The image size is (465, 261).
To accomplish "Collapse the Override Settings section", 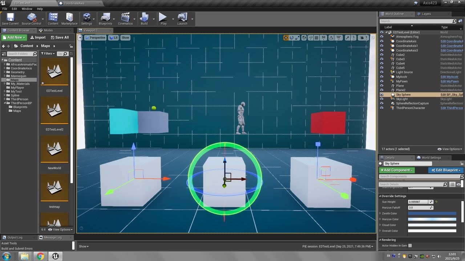I will (380, 196).
